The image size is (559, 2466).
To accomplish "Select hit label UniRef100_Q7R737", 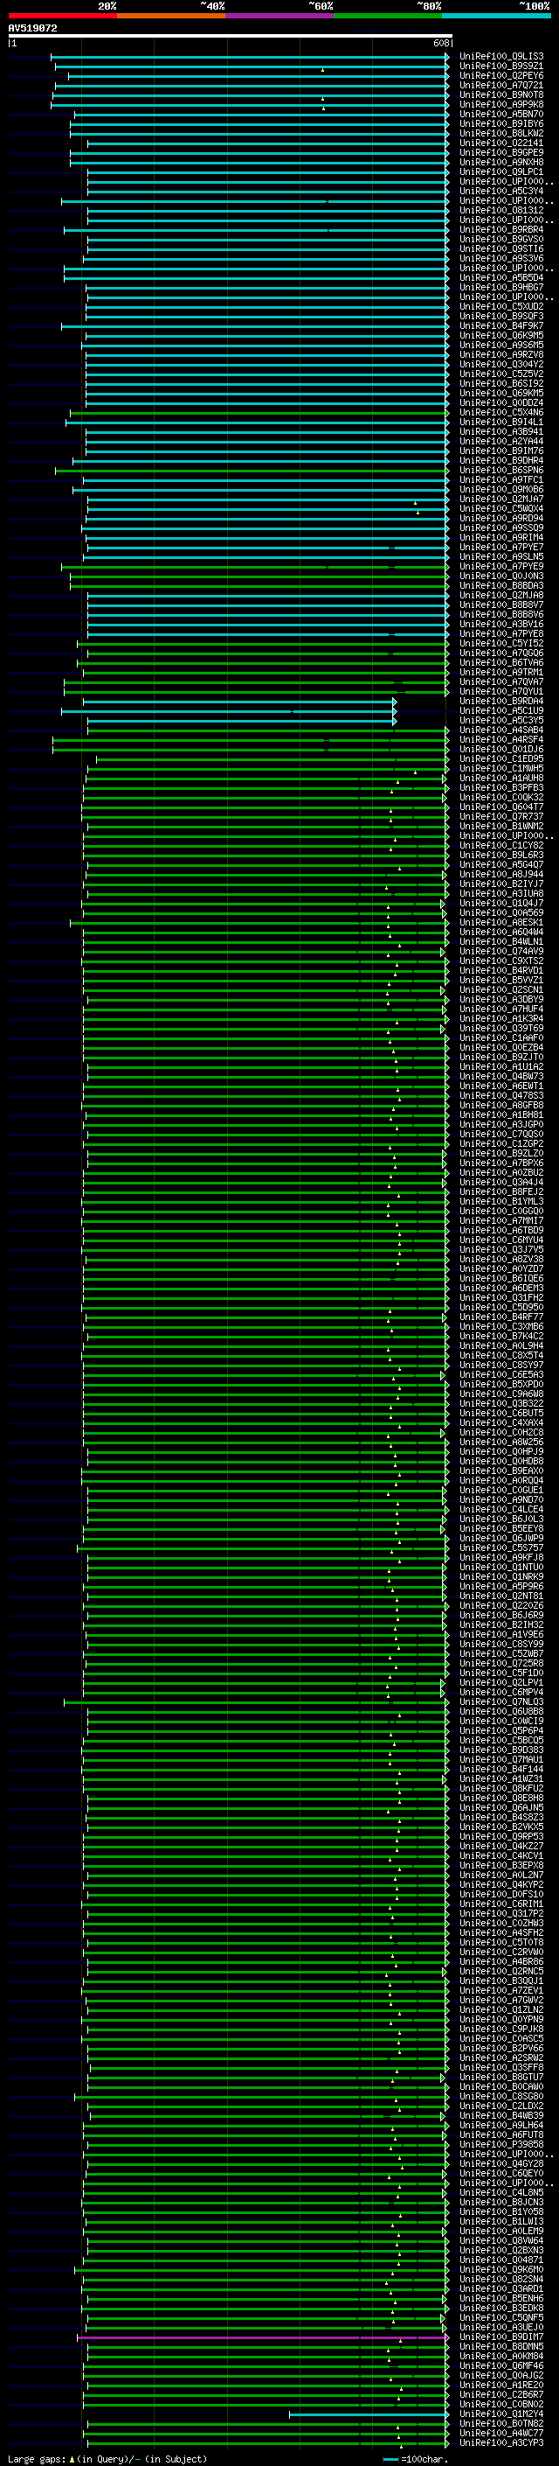I will (x=501, y=816).
